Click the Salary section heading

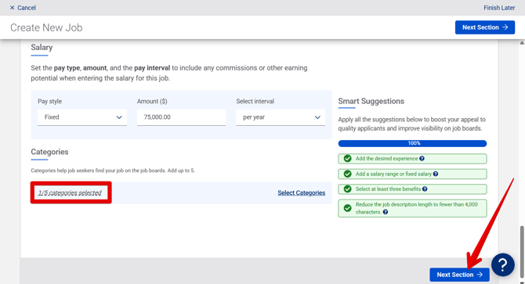[x=42, y=48]
